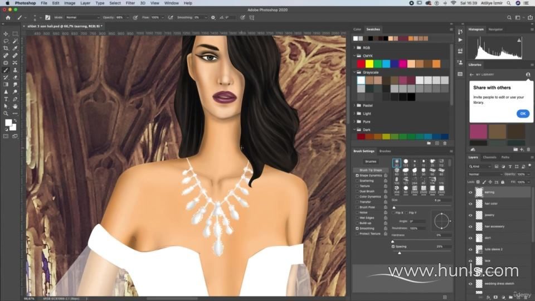Select the Move tool
Viewport: 535px width, 301px height.
click(6, 34)
